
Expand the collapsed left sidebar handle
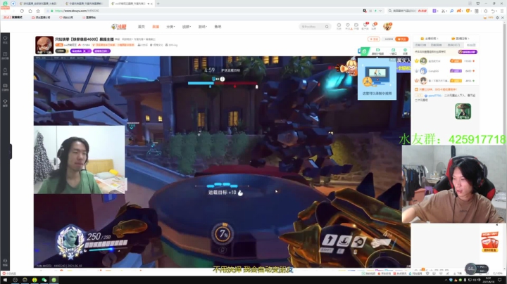(x=11, y=152)
